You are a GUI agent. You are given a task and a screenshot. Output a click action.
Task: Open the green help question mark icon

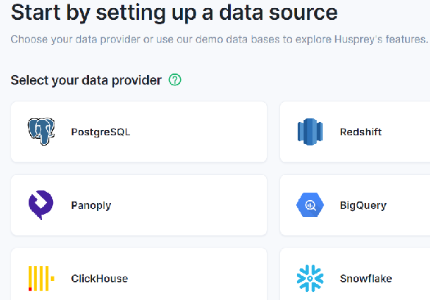coord(175,80)
